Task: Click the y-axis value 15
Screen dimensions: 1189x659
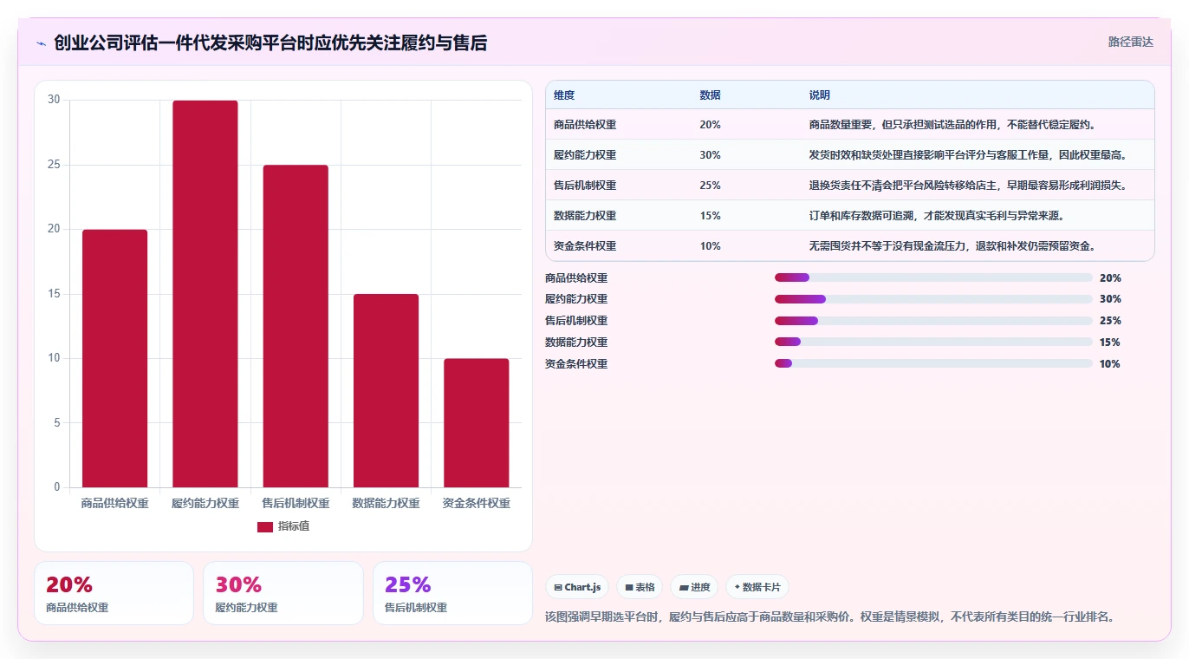Action: [54, 294]
